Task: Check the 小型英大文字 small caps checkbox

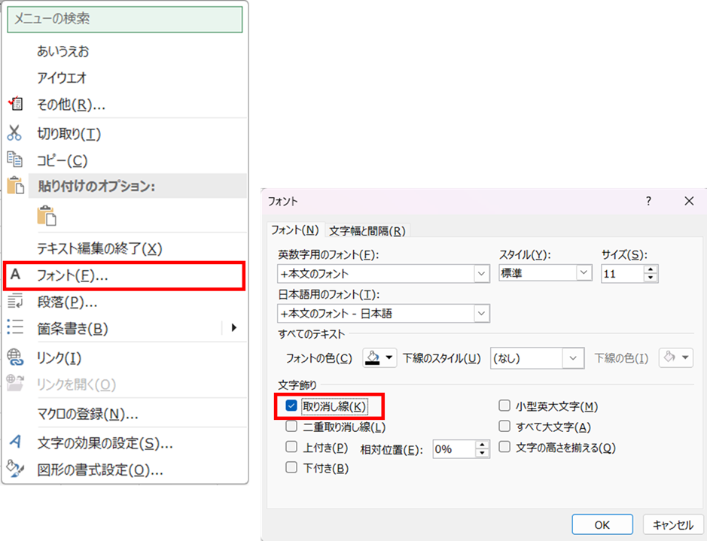Action: click(504, 406)
